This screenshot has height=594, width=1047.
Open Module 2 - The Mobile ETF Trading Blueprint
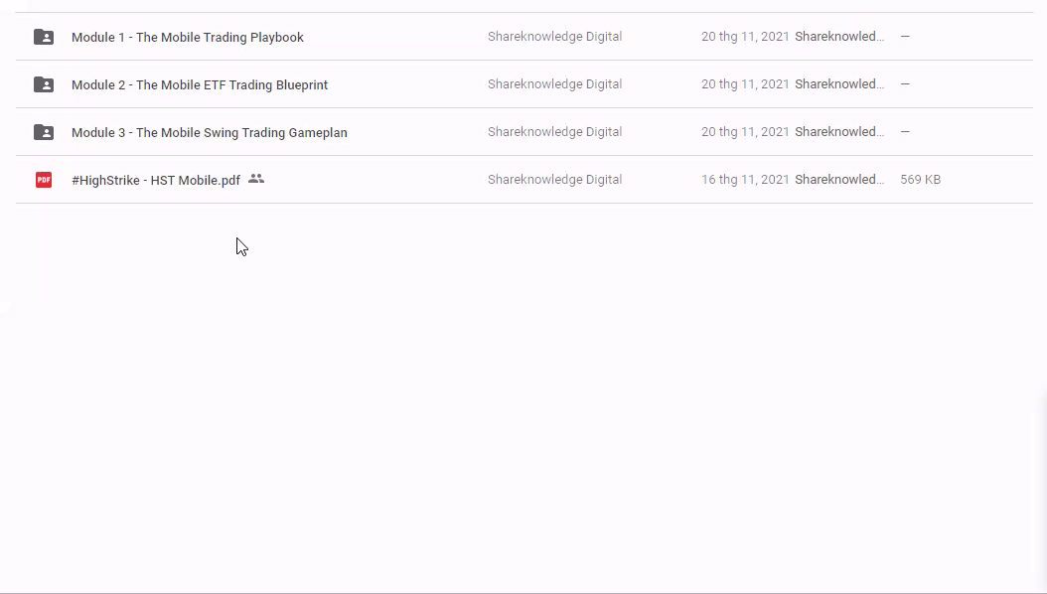click(x=199, y=84)
